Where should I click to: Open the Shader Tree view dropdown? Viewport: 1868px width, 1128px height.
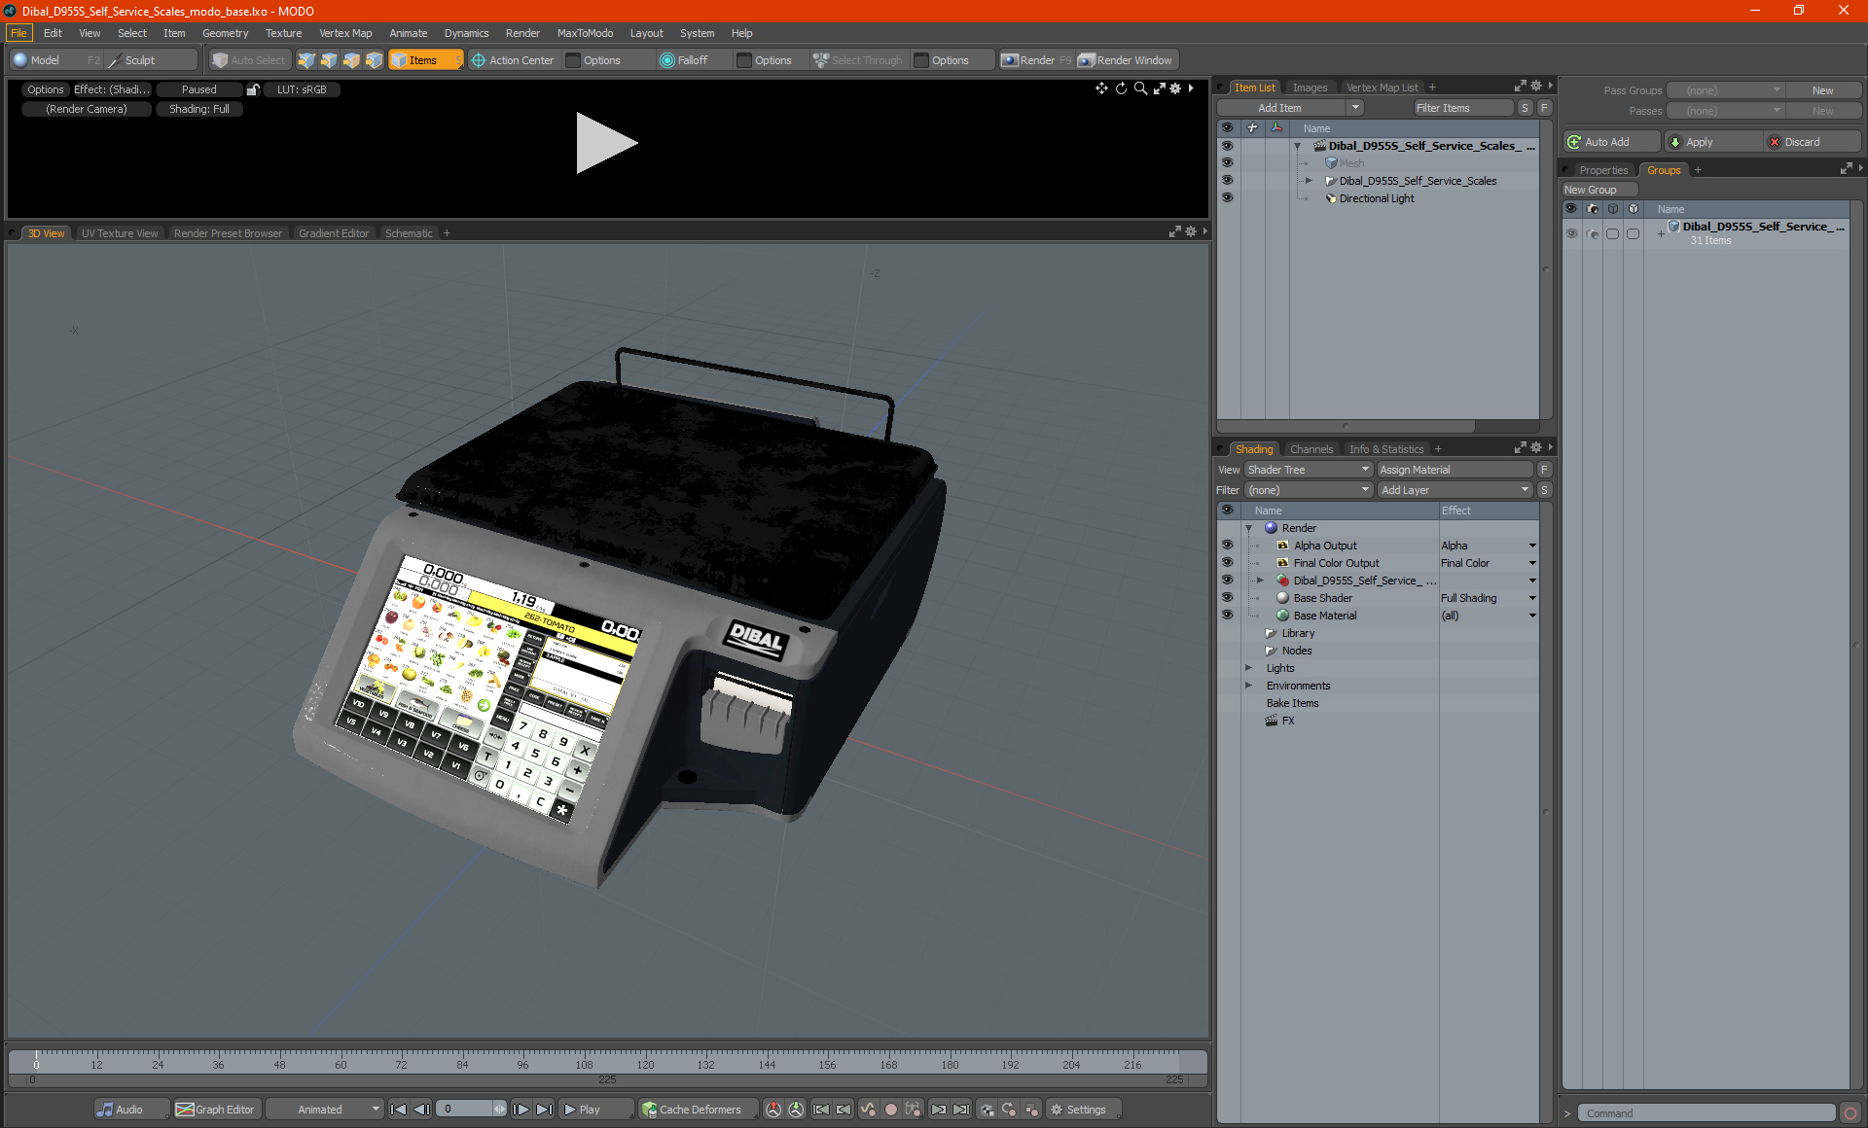(x=1308, y=470)
